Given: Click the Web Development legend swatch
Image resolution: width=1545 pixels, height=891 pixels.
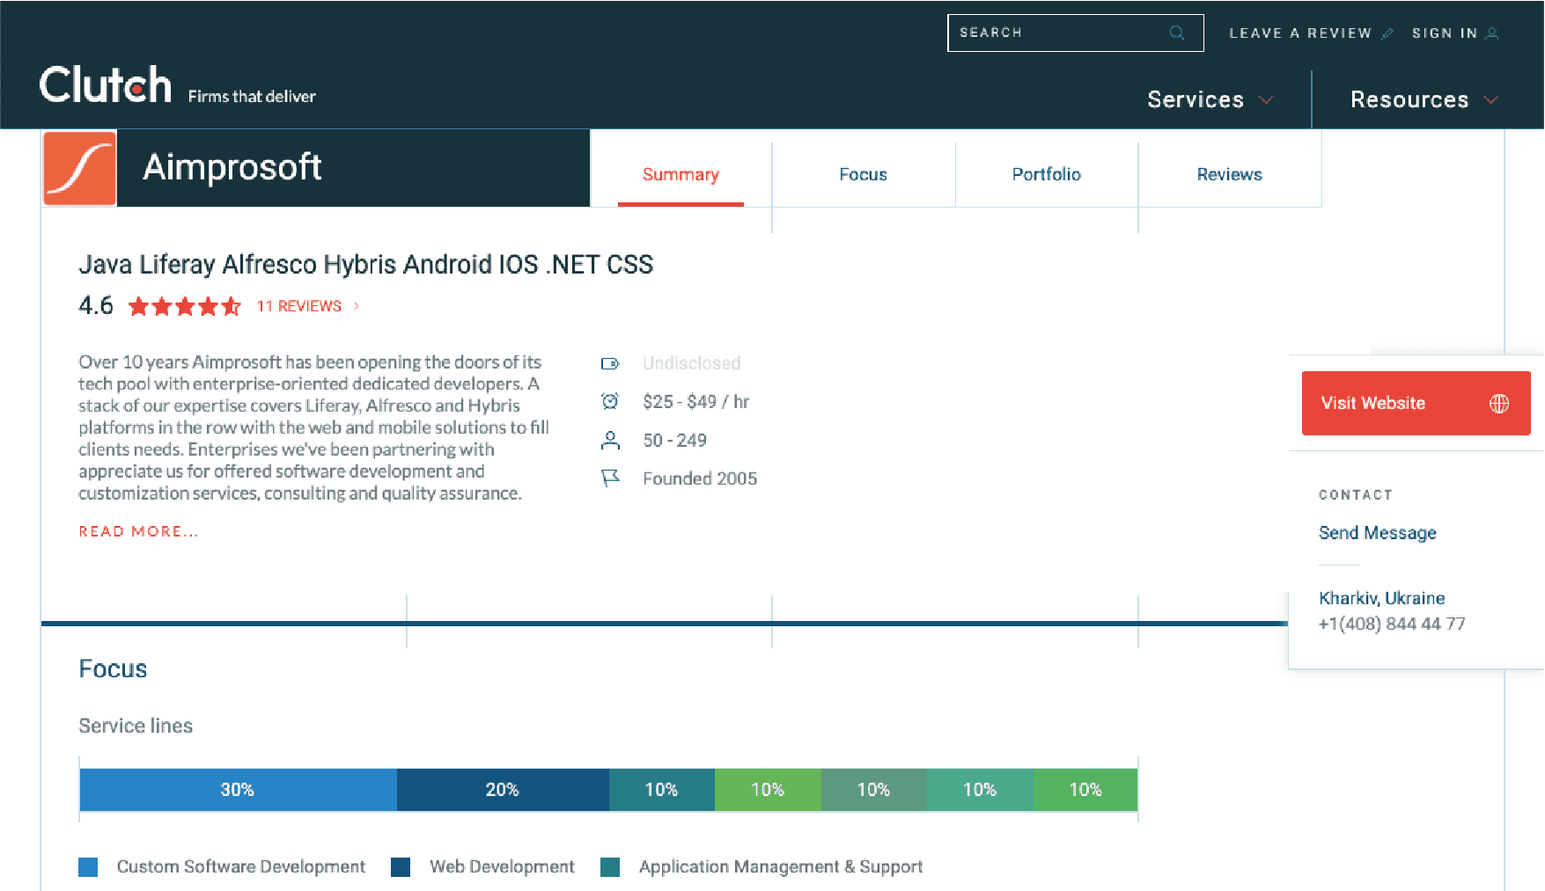Looking at the screenshot, I should coord(401,867).
